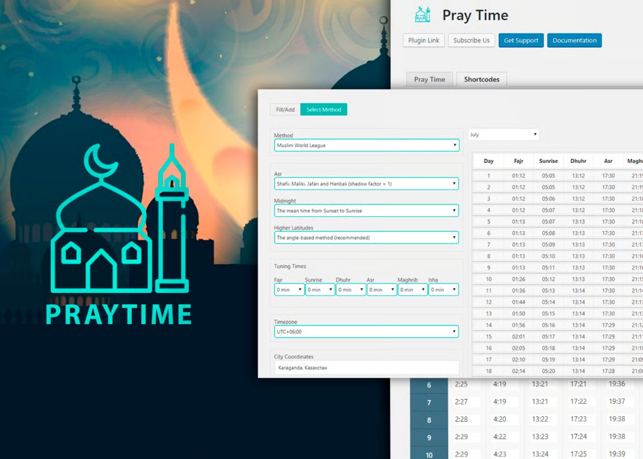
Task: Click the large PRAYTIME mosque logo graphic
Action: [119, 234]
